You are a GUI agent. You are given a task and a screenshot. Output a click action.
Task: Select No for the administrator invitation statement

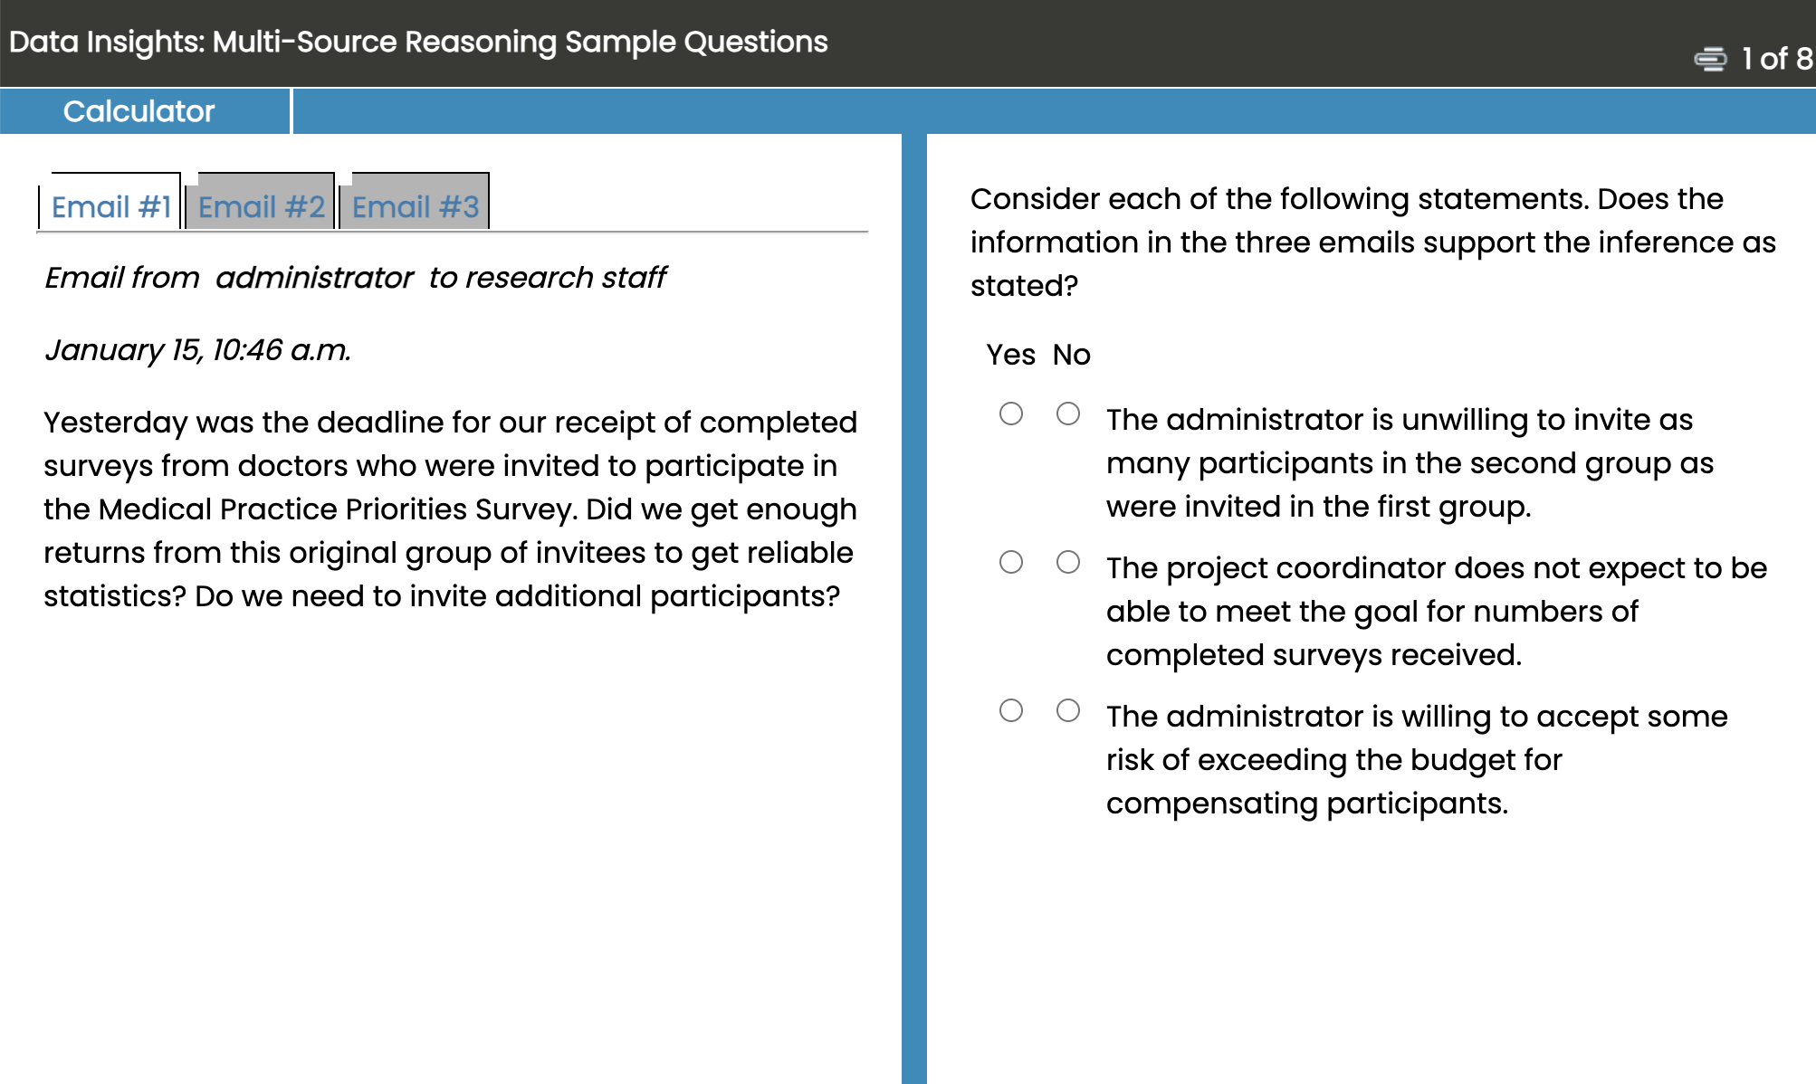tap(1068, 413)
